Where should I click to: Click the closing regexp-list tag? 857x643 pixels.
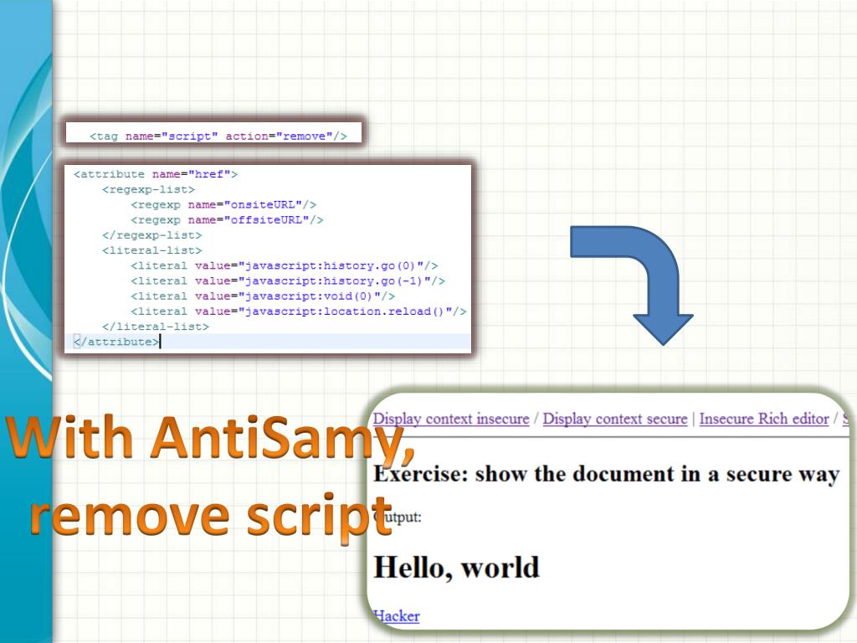[152, 235]
